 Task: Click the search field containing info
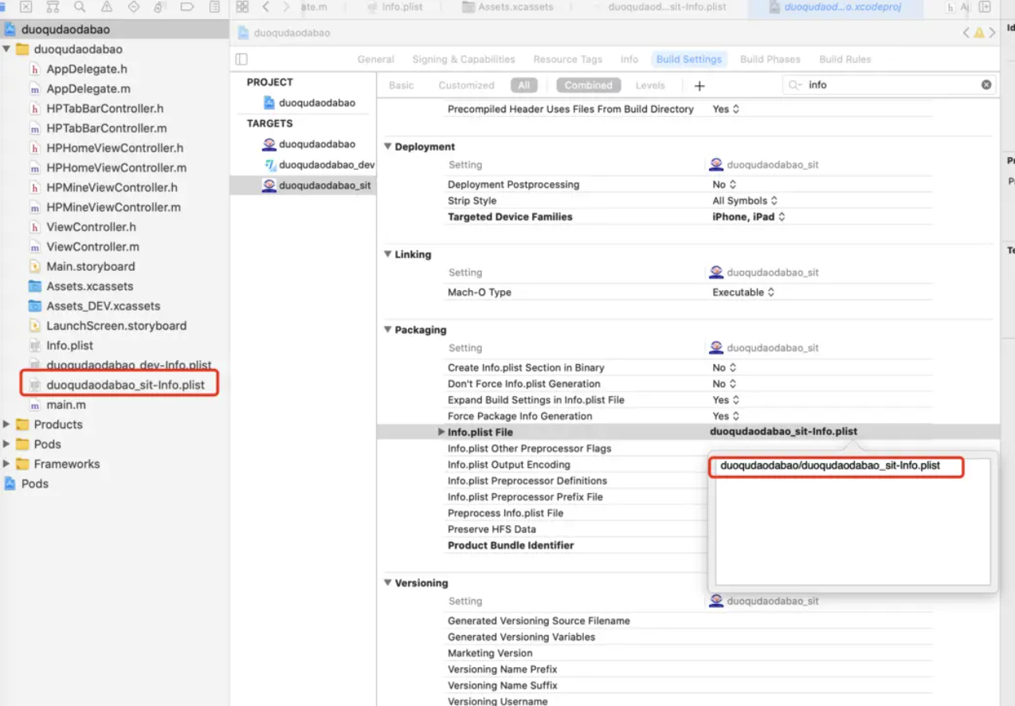[x=890, y=84]
